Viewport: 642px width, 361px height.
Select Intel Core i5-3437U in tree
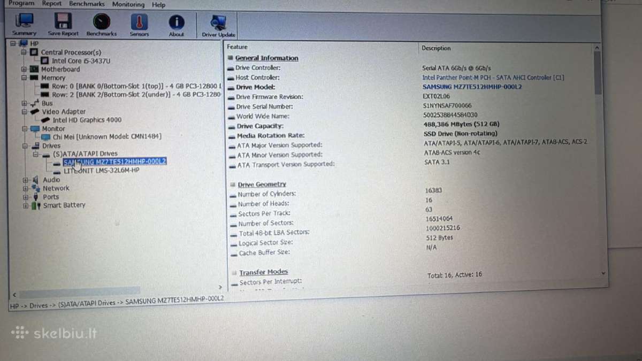tap(81, 61)
